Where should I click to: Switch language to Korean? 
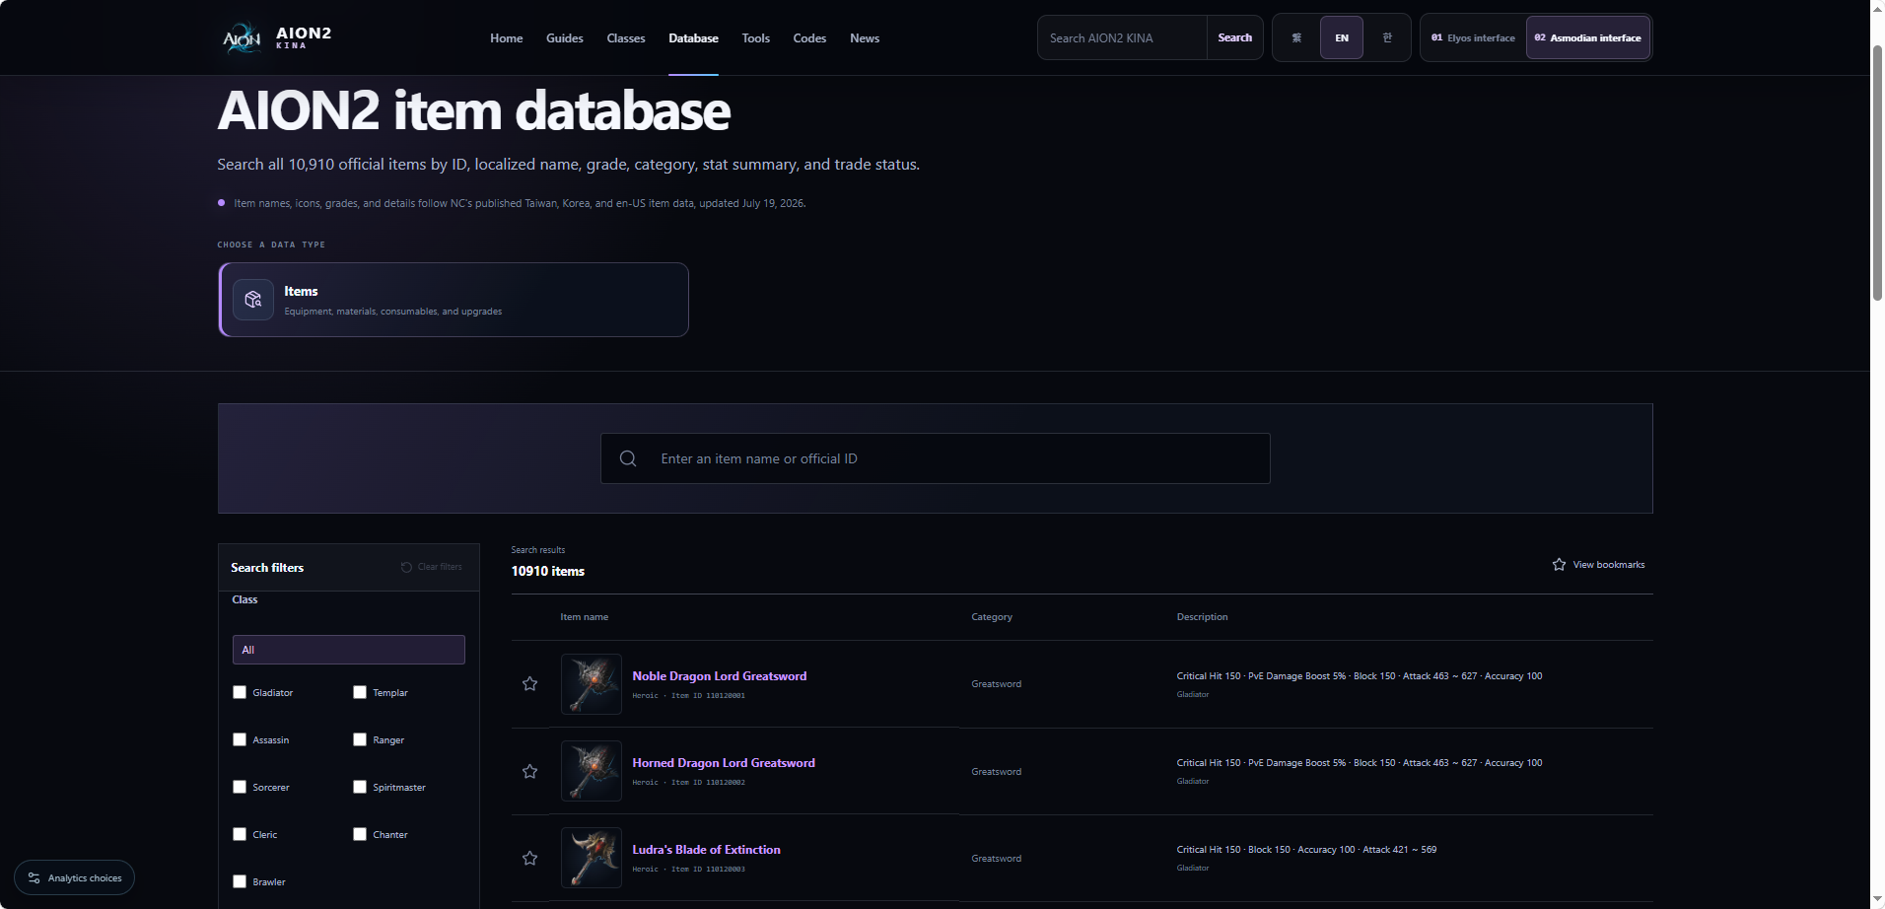[1387, 37]
